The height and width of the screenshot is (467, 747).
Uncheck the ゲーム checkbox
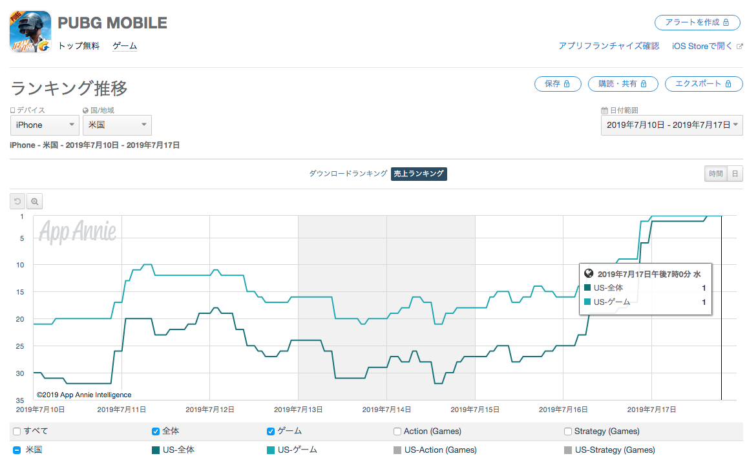coord(271,431)
